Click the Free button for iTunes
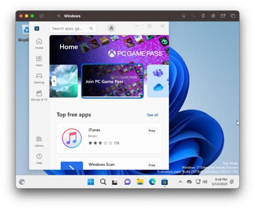Image resolution: width=255 pixels, height=209 pixels. pos(152,131)
